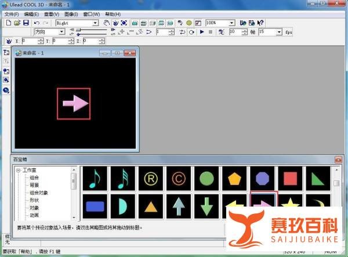Image resolution: width=348 pixels, height=257 pixels.
Task: Open the 图像(I) menu
Action: 71,14
